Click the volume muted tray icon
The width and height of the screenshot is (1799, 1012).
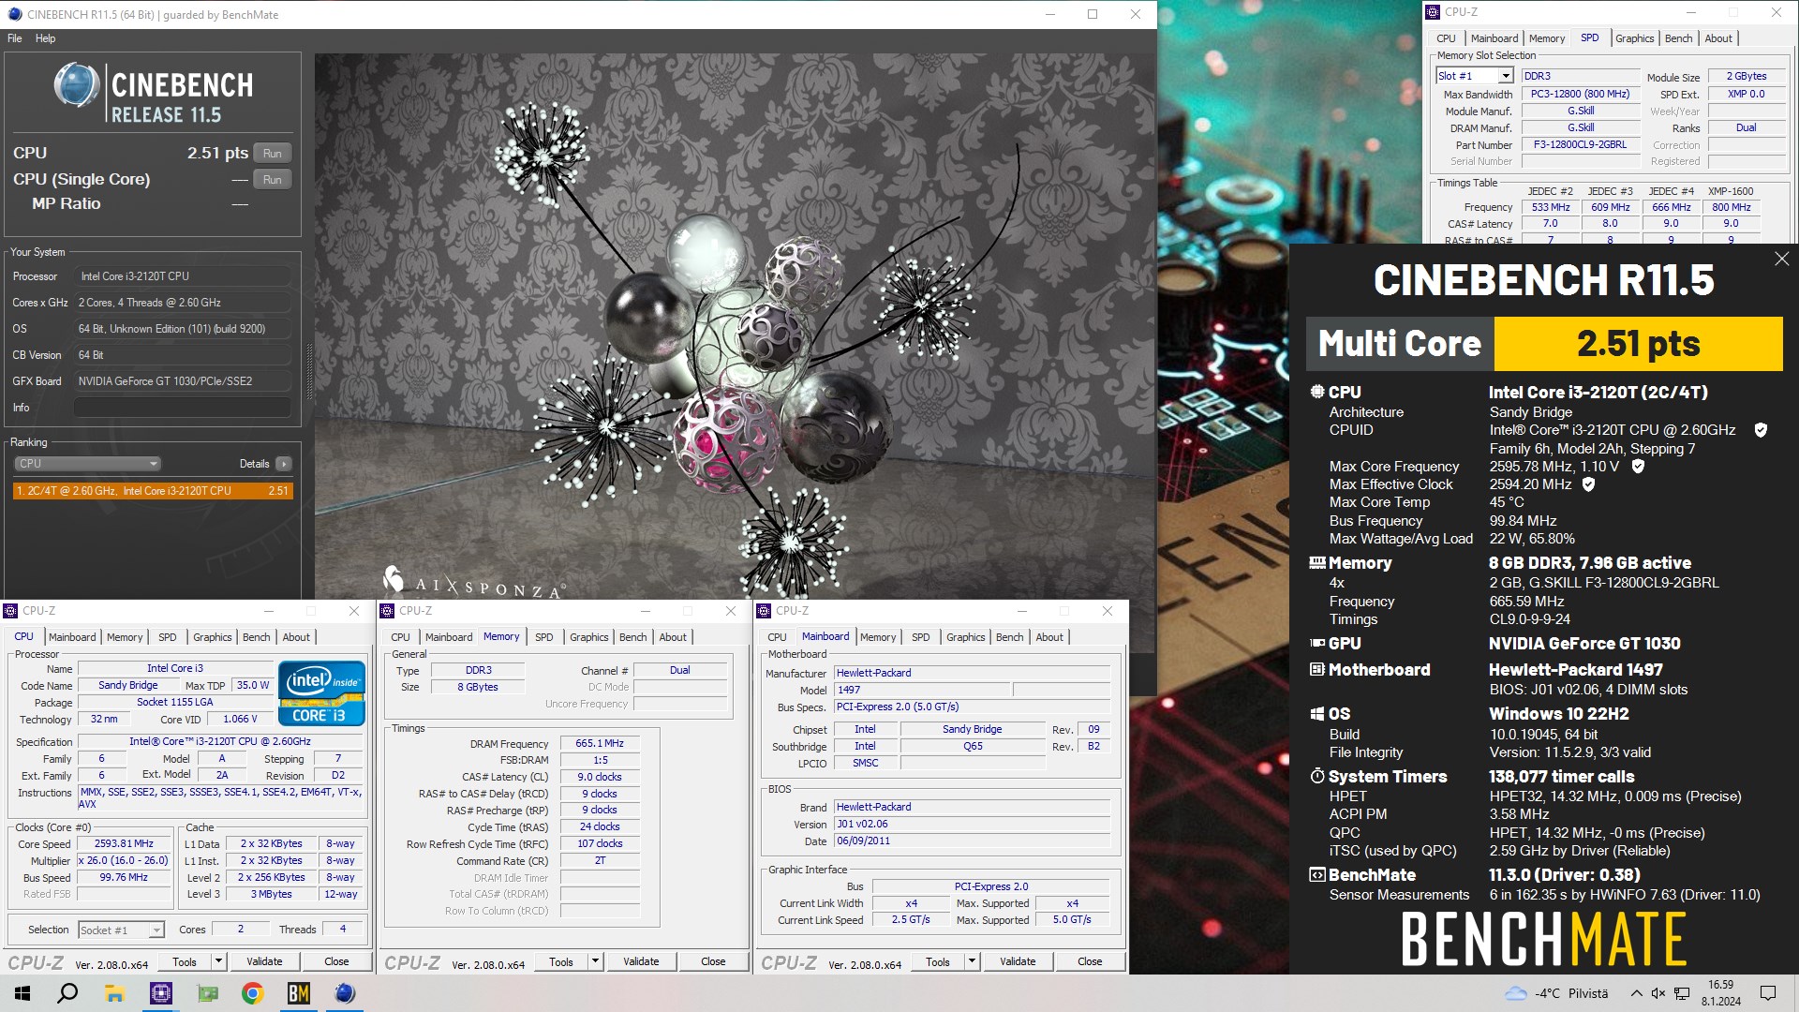[x=1658, y=993]
